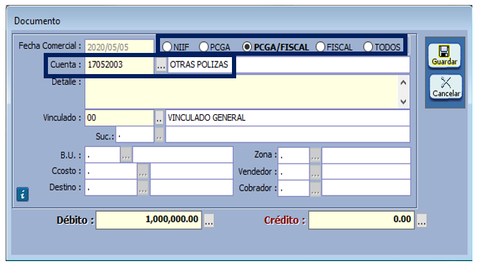Click the Destino code field

click(111, 188)
